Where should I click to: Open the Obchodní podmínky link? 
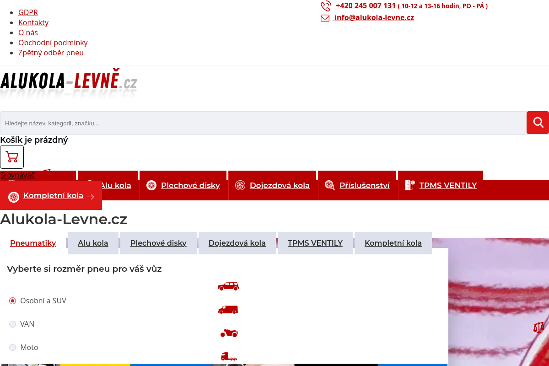(53, 43)
